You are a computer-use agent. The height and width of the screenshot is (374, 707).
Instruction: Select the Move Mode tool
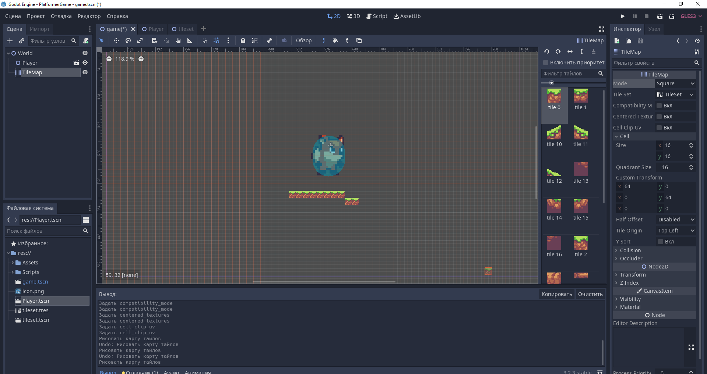point(116,40)
